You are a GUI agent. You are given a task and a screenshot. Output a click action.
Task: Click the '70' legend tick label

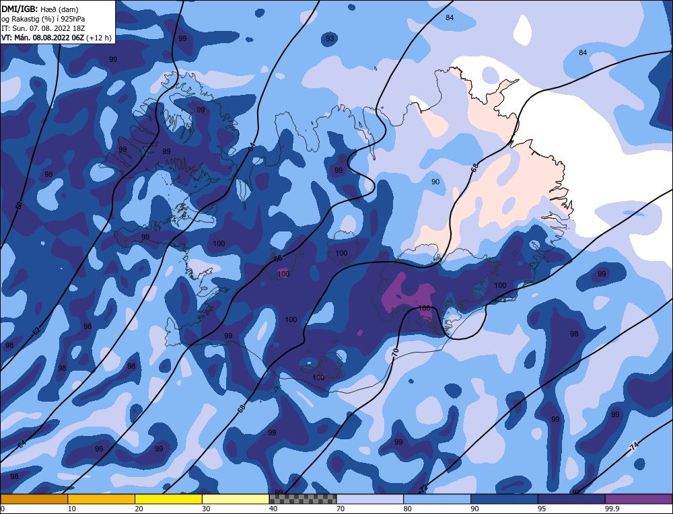click(x=341, y=509)
